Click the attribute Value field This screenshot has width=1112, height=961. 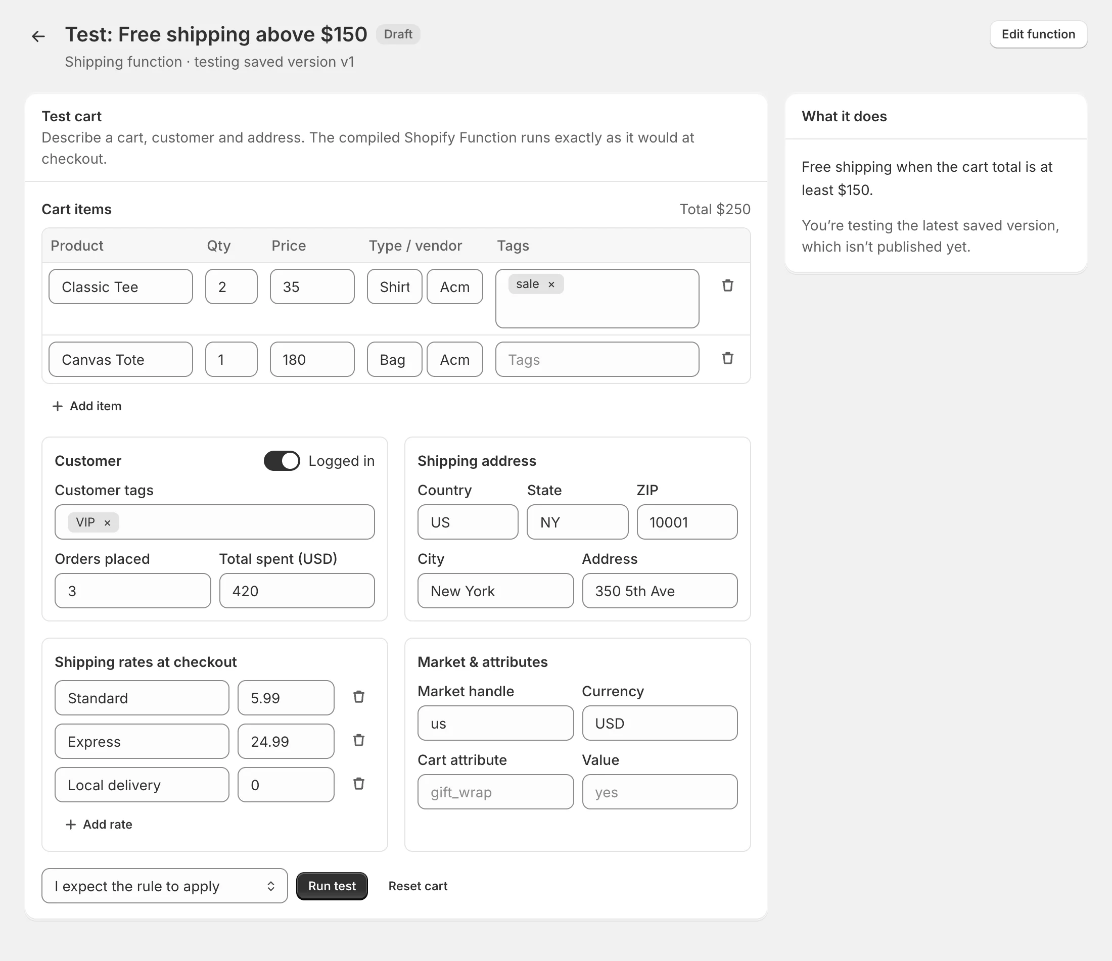click(x=660, y=792)
